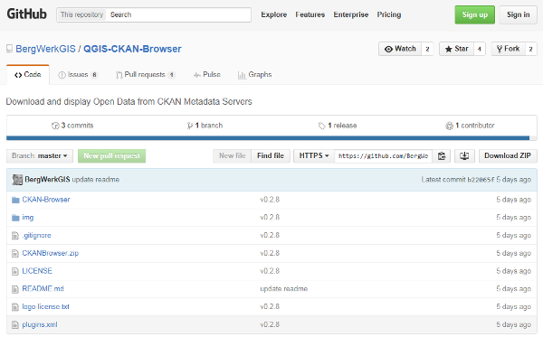The height and width of the screenshot is (337, 543).
Task: Switch to the Code tab
Action: pos(28,75)
